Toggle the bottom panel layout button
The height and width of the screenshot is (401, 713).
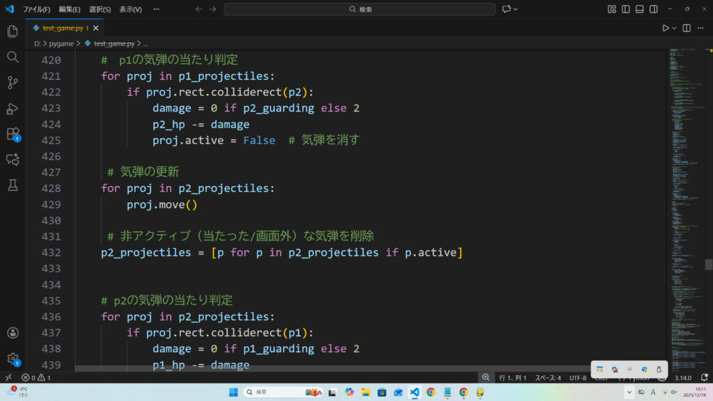640,9
